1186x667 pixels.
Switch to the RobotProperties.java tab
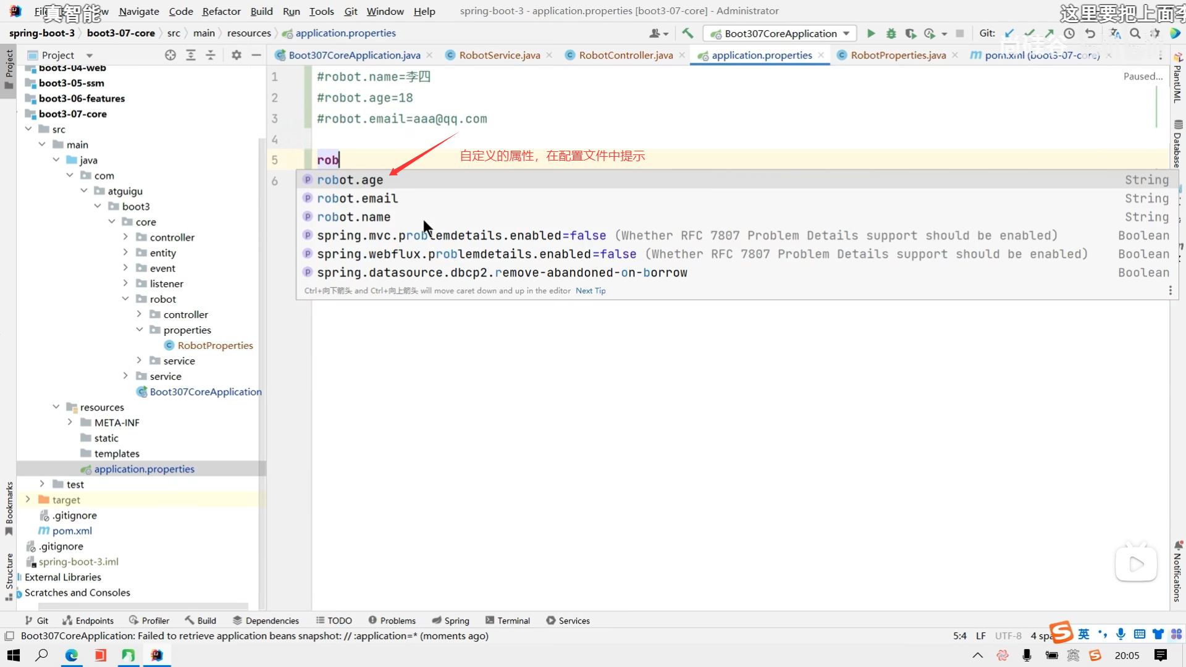coord(898,55)
